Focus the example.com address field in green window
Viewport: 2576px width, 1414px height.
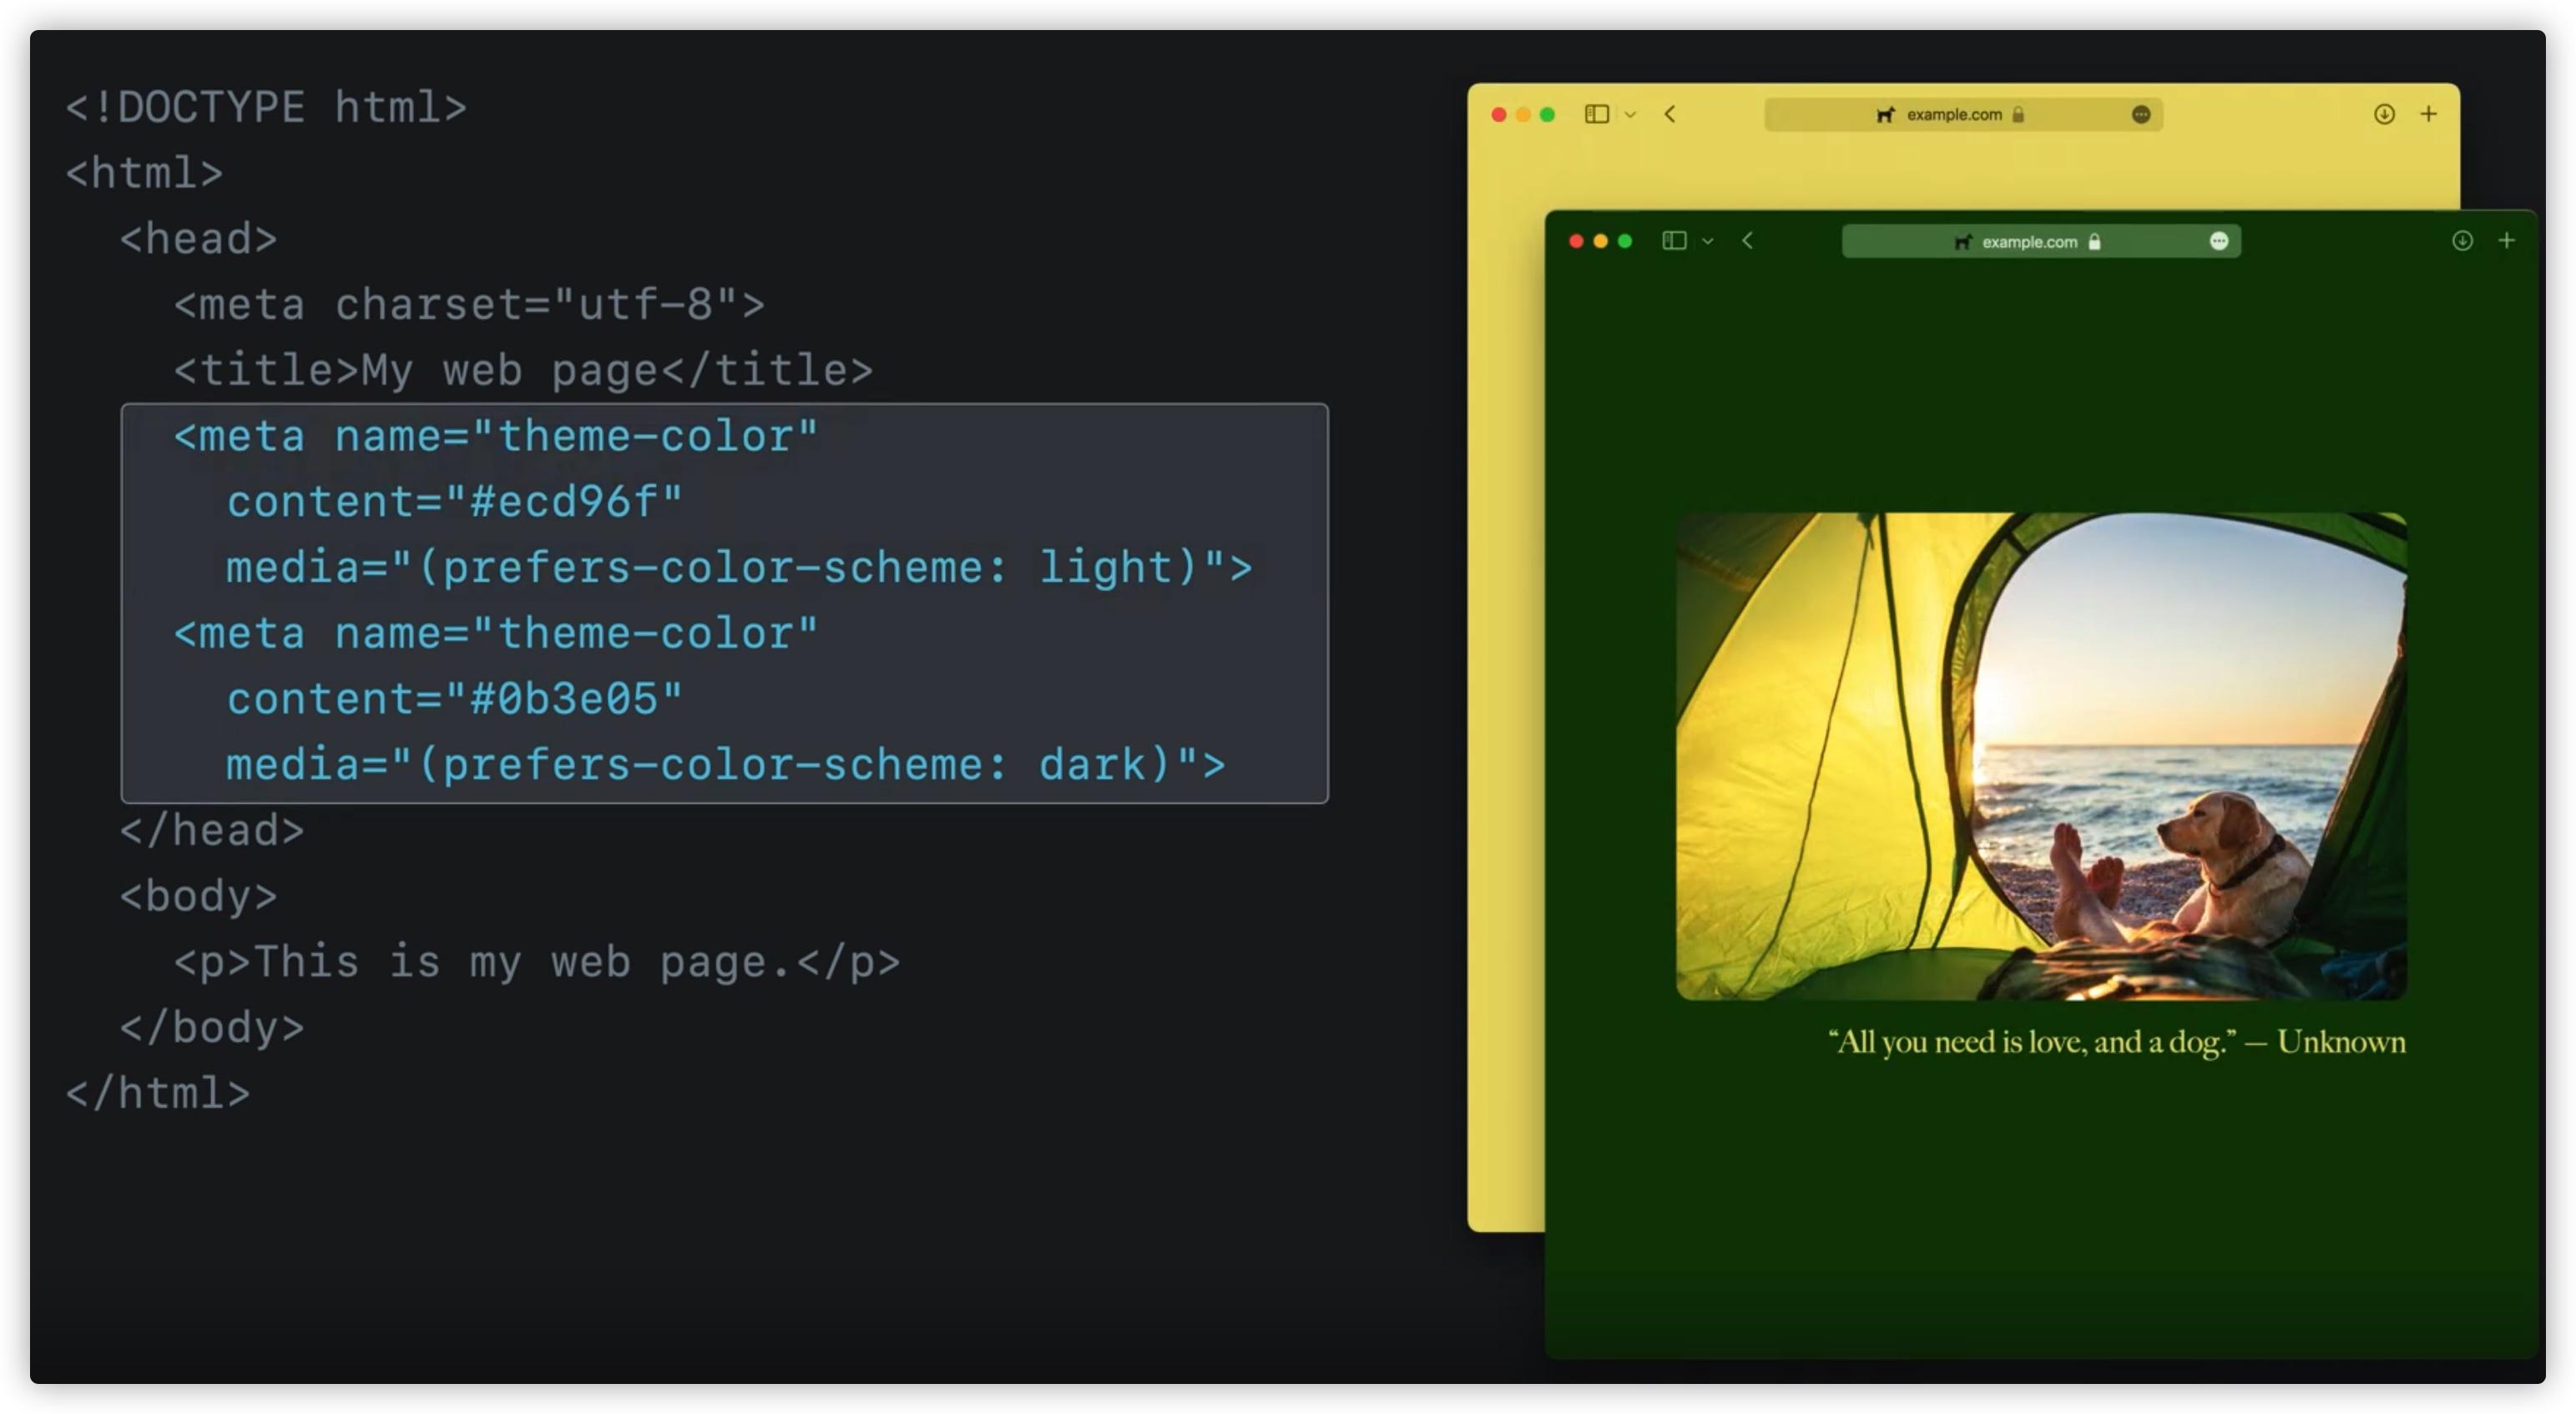[2029, 241]
